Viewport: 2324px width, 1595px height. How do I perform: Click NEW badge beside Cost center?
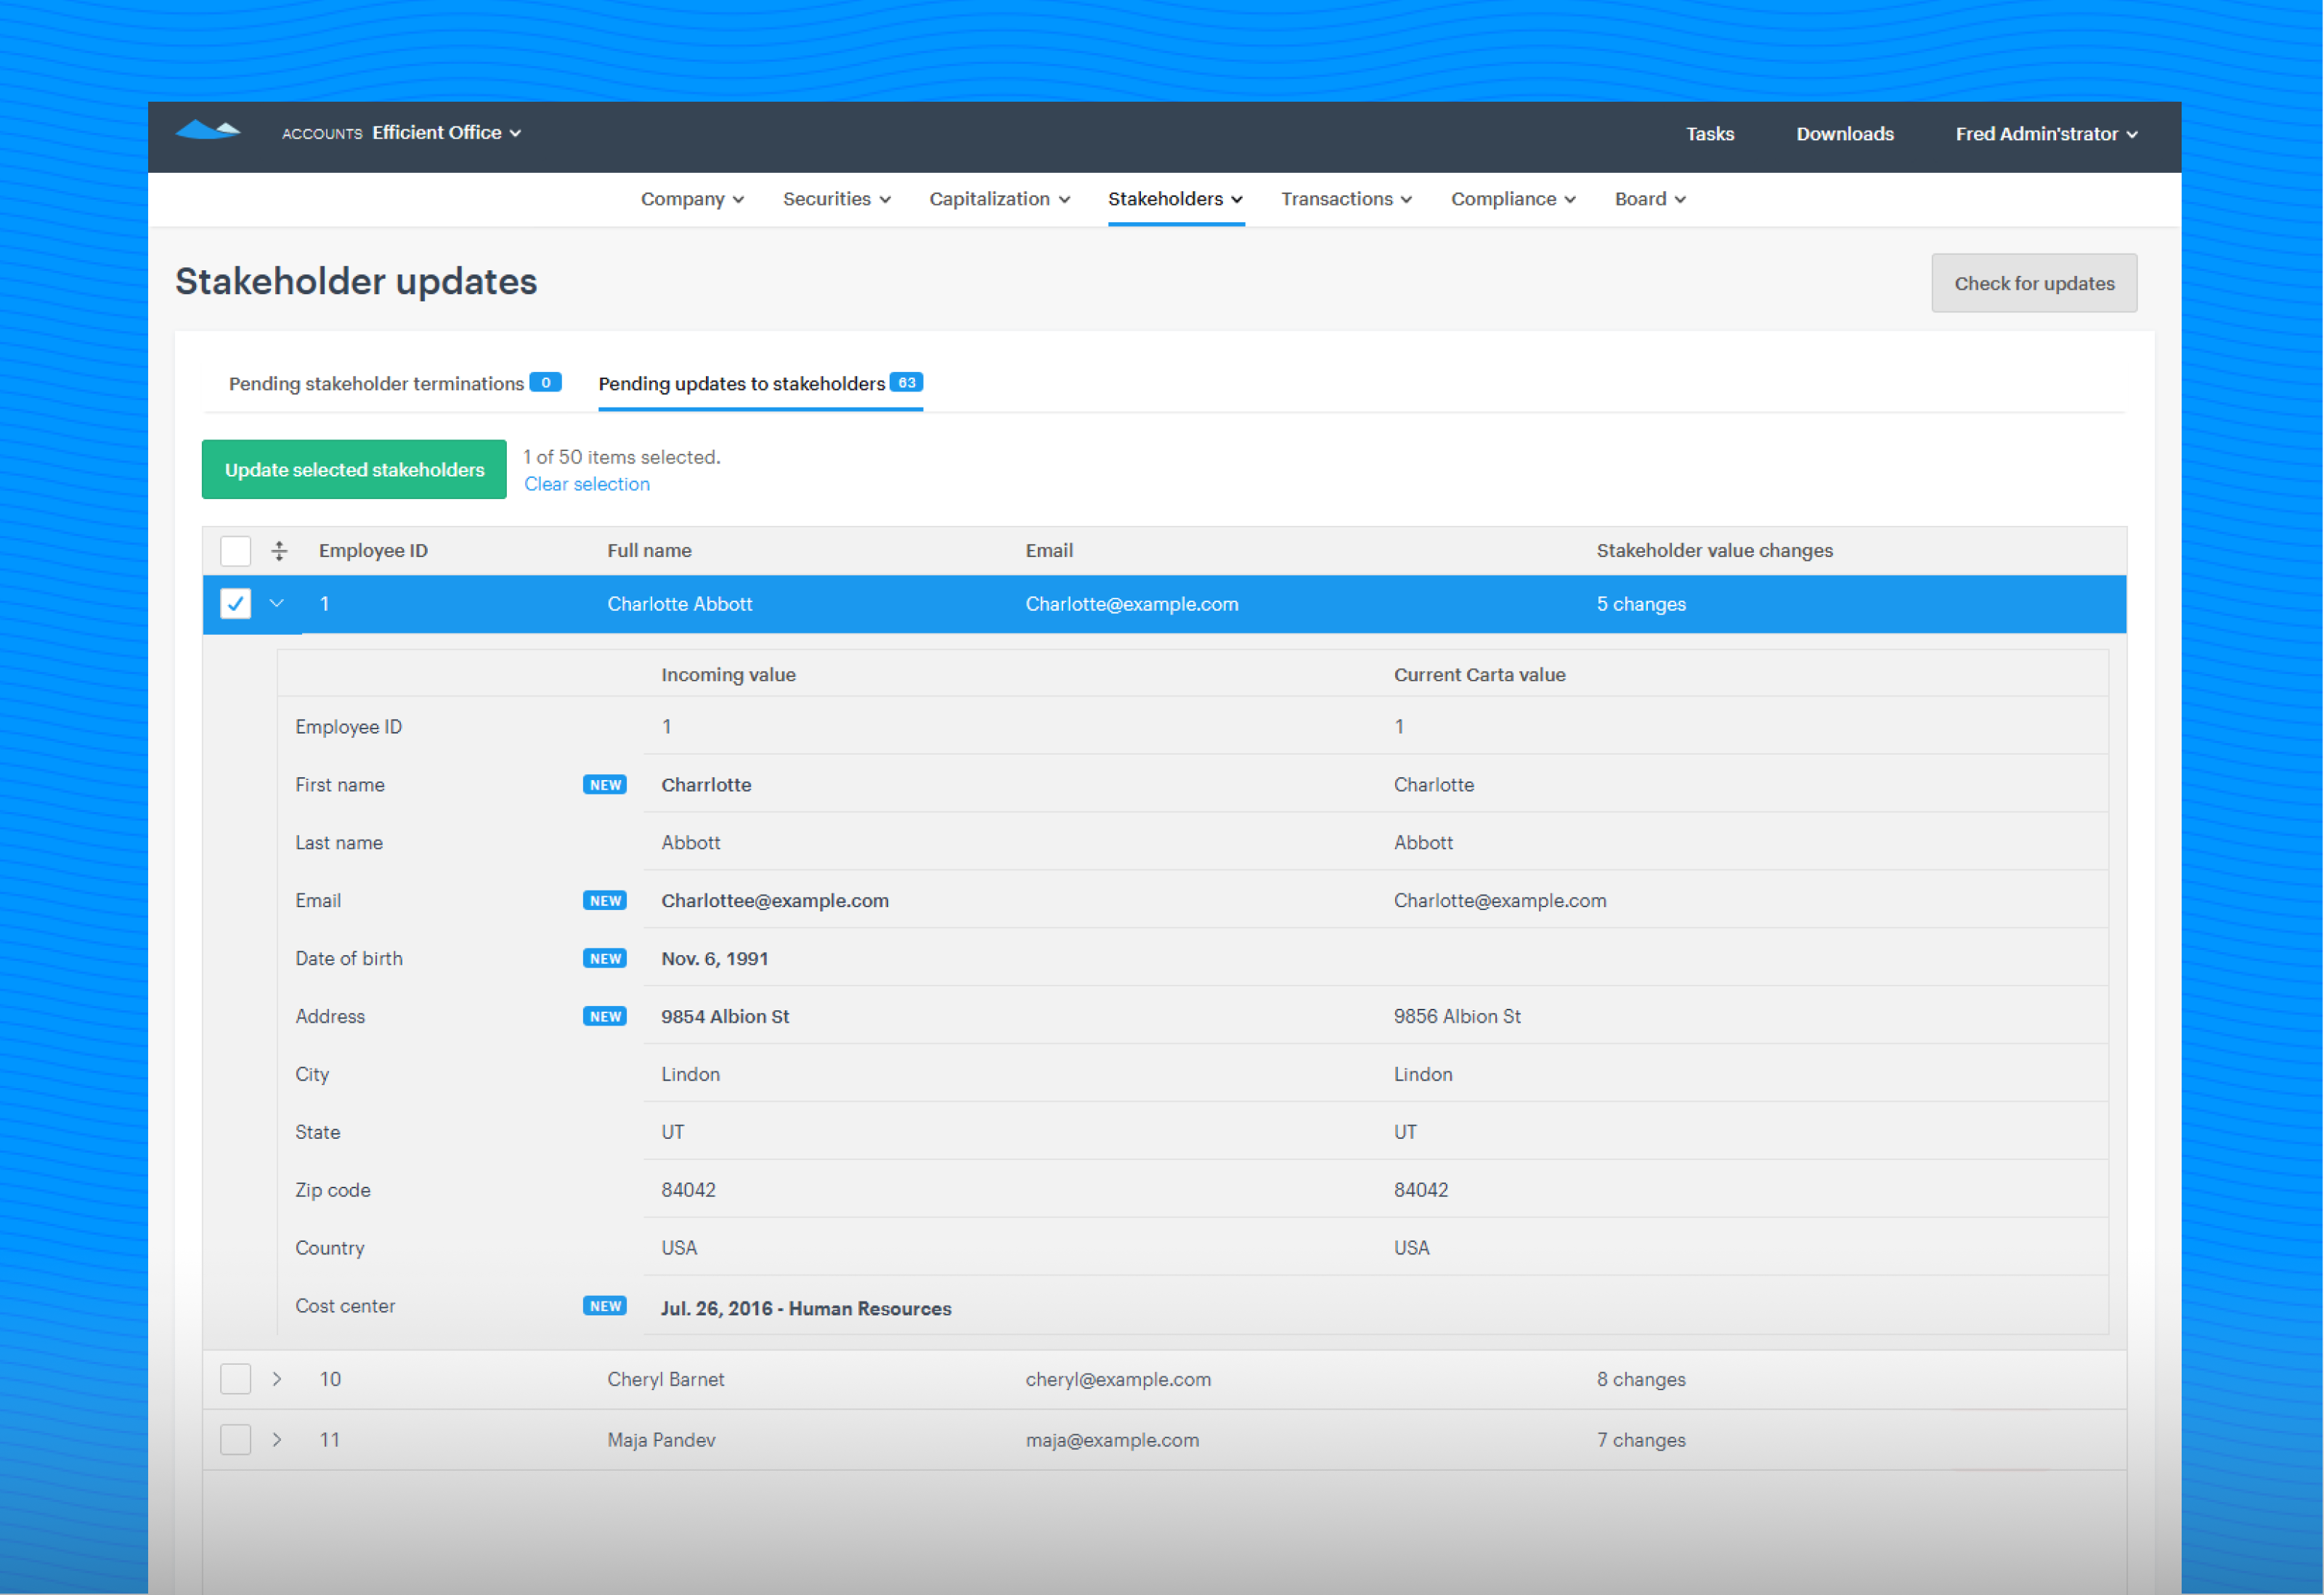point(605,1307)
